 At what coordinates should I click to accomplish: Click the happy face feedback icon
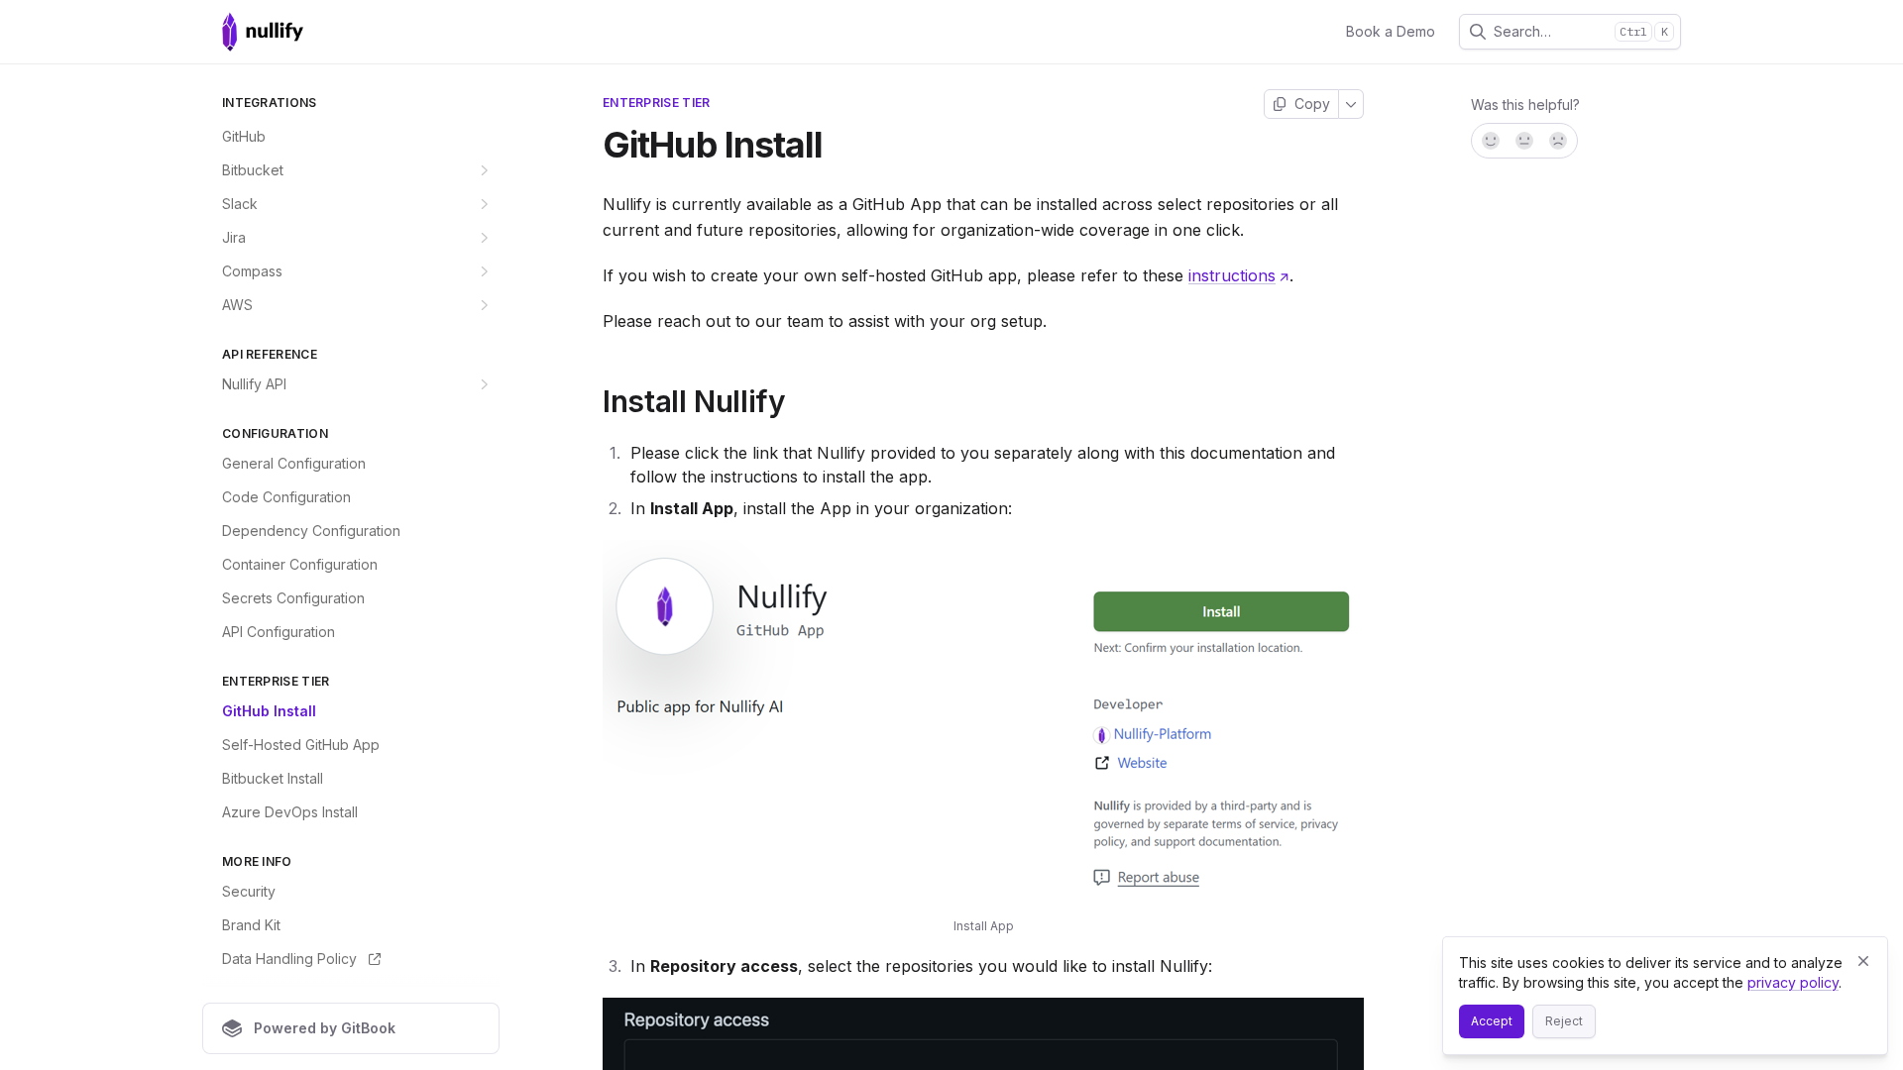pyautogui.click(x=1491, y=141)
